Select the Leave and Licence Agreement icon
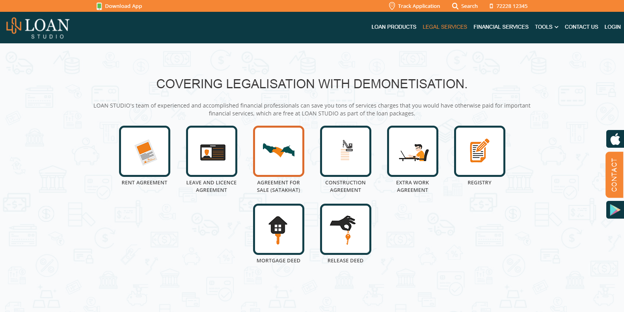The height and width of the screenshot is (312, 624). click(x=212, y=151)
